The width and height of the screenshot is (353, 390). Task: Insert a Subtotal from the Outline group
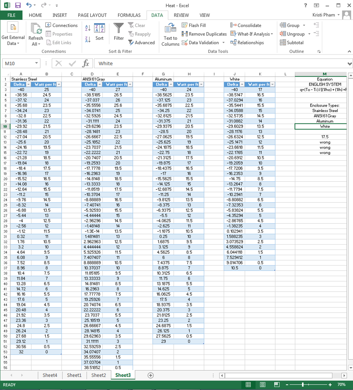[x=292, y=43]
